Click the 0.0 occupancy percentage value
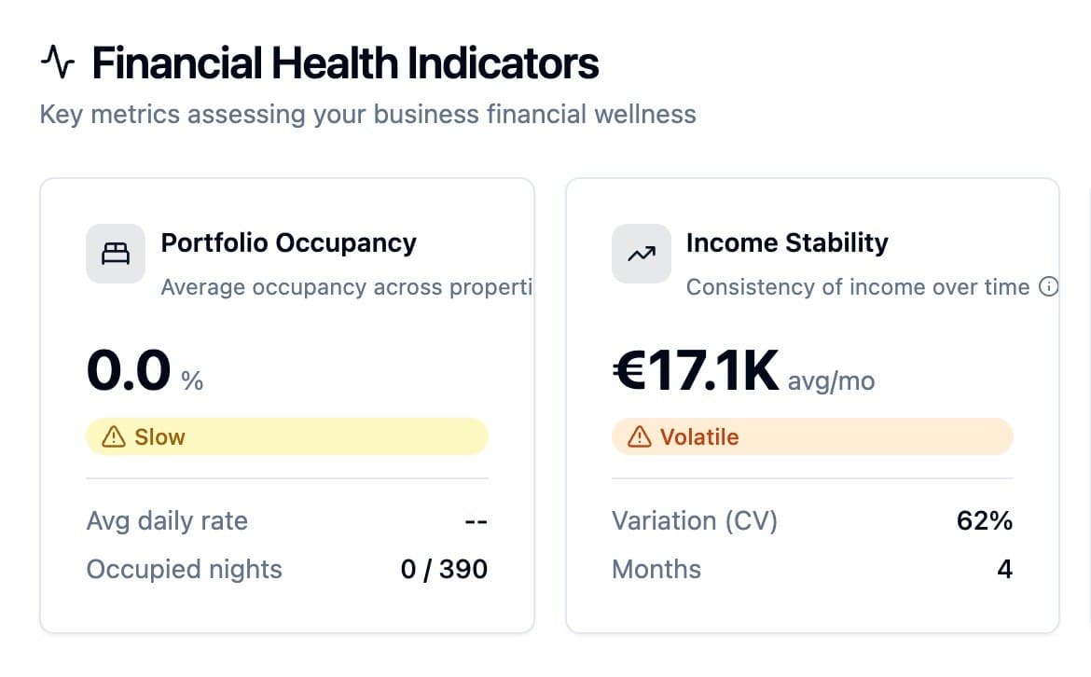This screenshot has height=677, width=1091. [x=129, y=370]
